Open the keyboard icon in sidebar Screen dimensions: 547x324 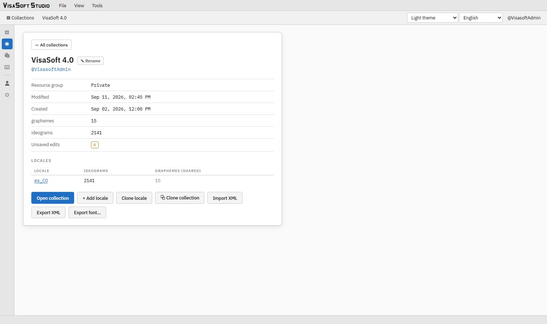coord(7,67)
